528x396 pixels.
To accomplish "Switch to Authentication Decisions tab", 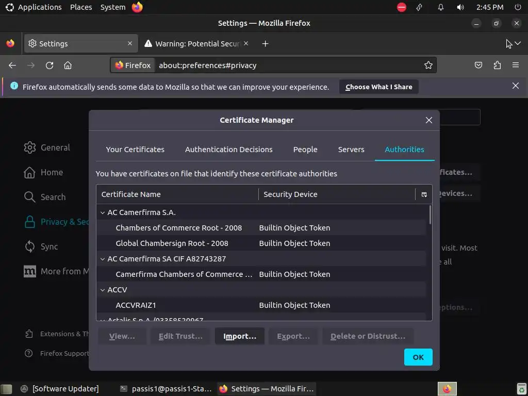I will [x=228, y=150].
